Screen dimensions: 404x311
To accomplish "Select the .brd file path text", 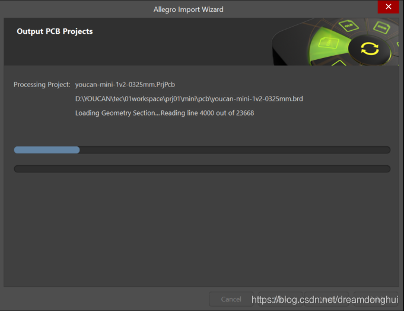I will (189, 99).
